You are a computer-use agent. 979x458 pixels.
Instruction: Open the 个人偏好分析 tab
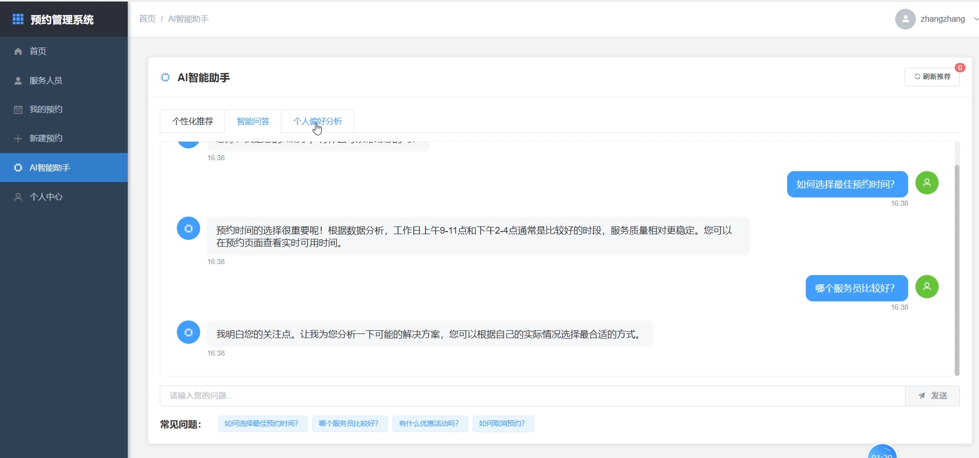tap(318, 121)
